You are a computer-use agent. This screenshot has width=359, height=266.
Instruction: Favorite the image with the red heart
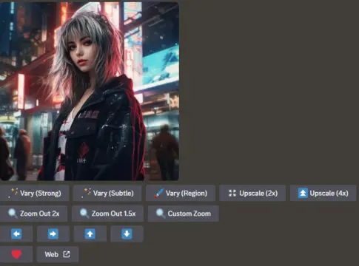(16, 254)
